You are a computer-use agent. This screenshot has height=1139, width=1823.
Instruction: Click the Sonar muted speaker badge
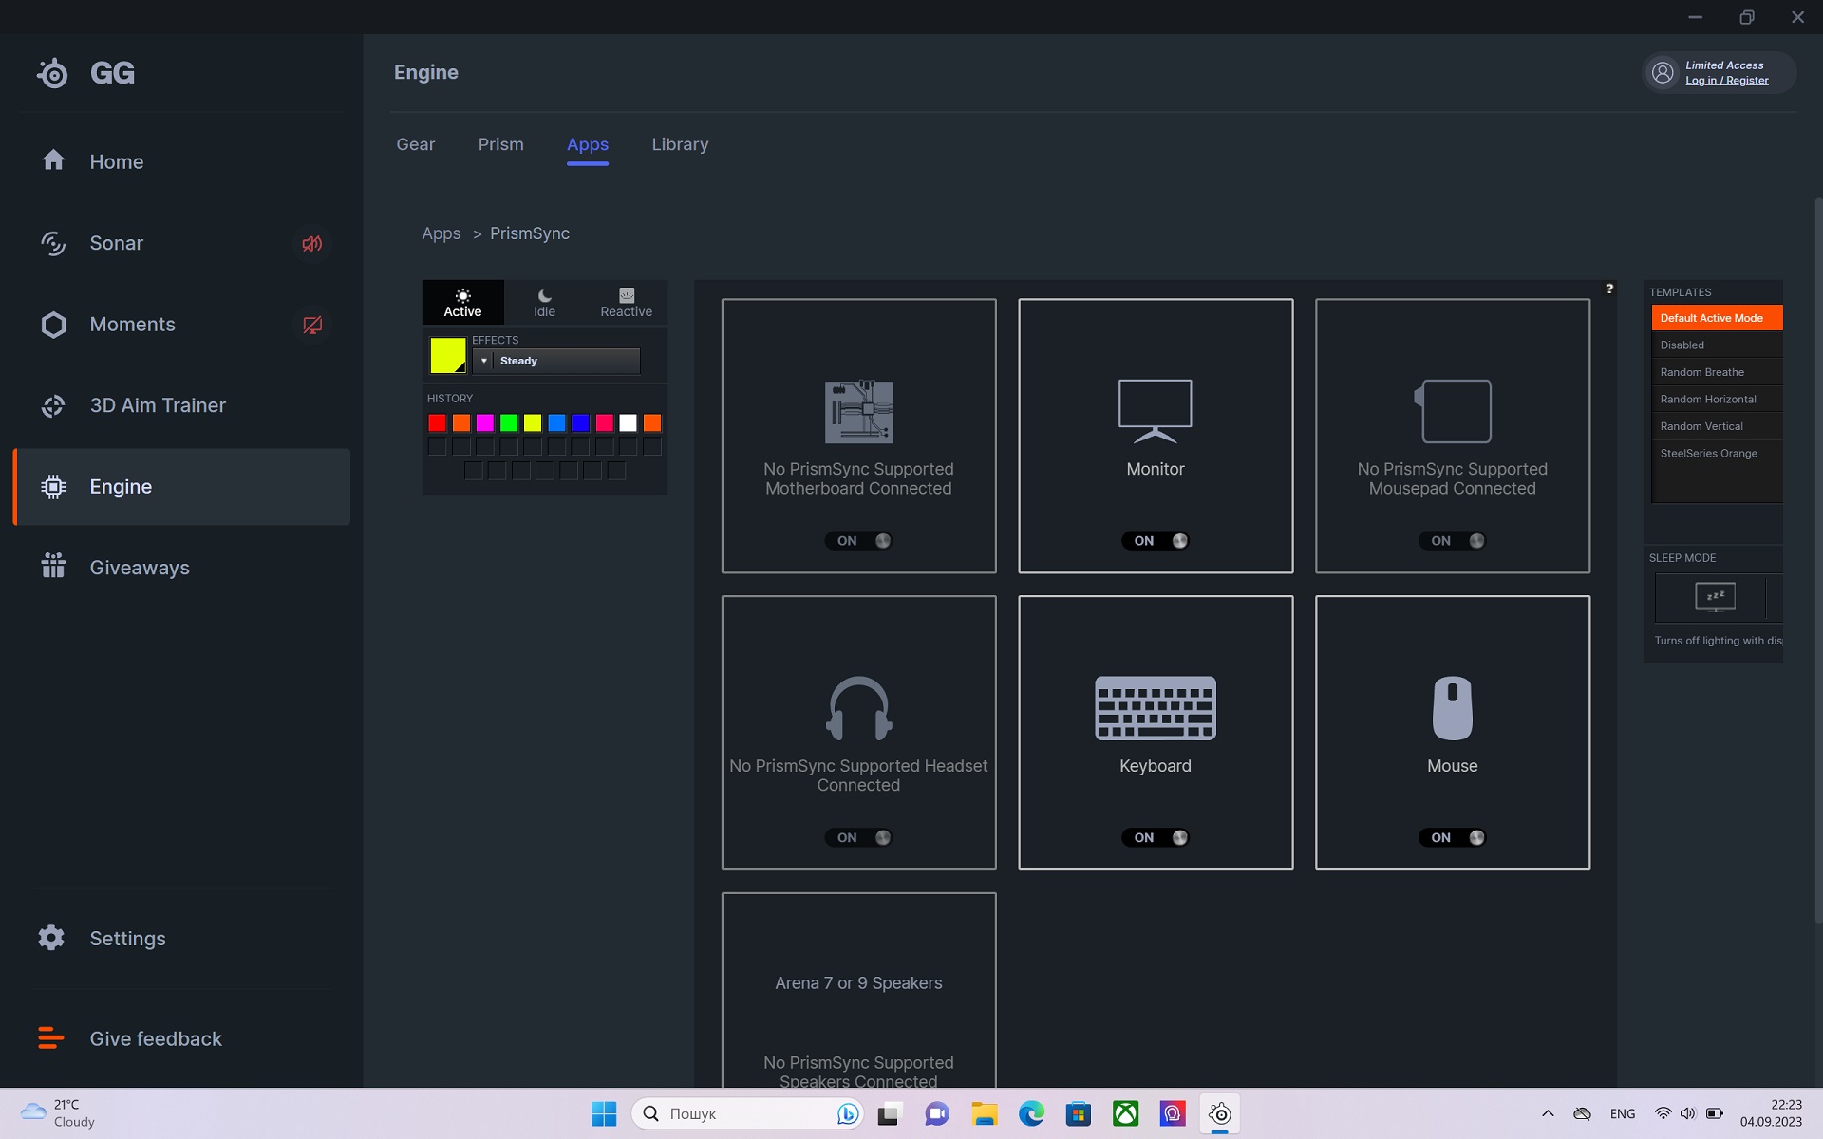click(311, 244)
